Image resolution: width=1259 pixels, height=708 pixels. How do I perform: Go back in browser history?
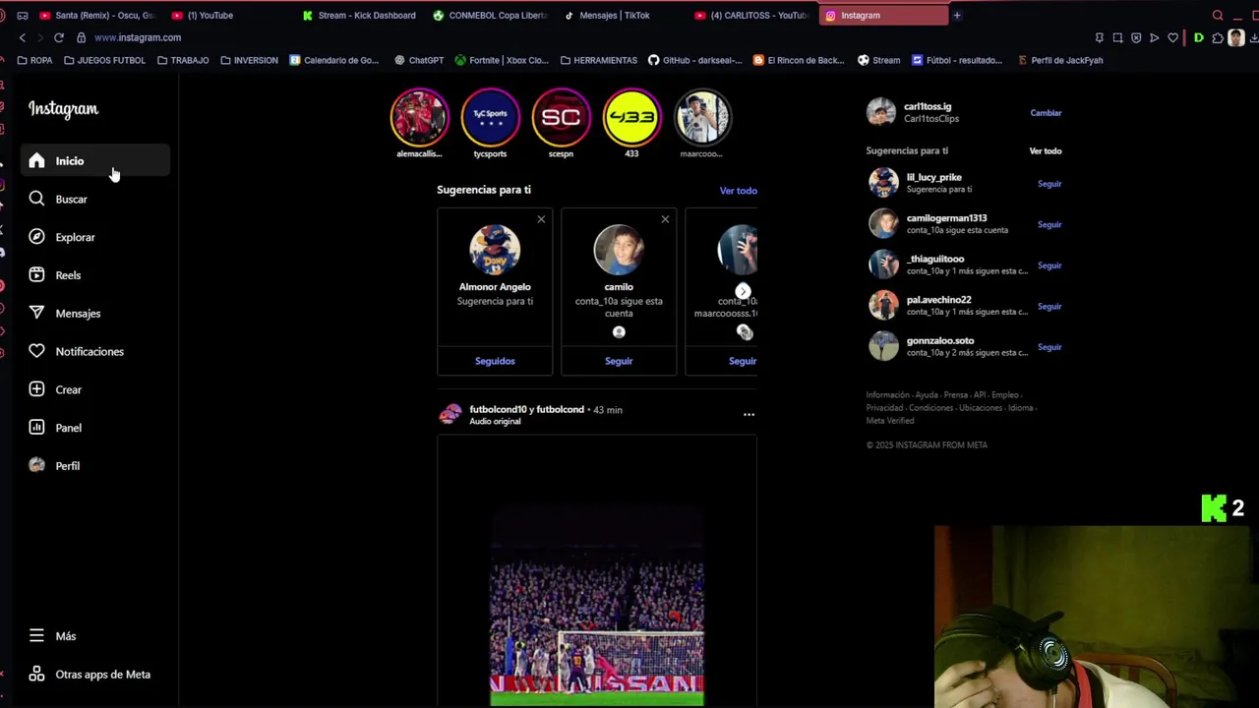[x=22, y=37]
